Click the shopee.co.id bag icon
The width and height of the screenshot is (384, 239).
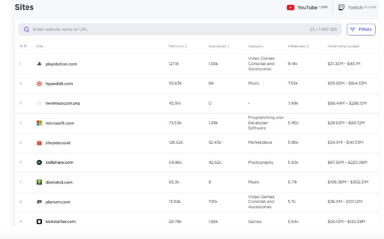coord(39,143)
